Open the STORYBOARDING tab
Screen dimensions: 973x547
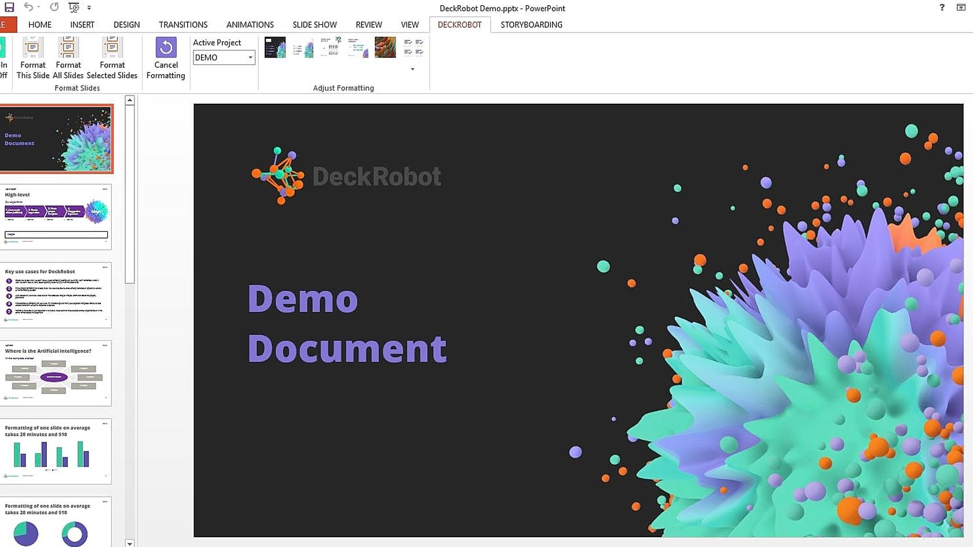click(x=532, y=24)
